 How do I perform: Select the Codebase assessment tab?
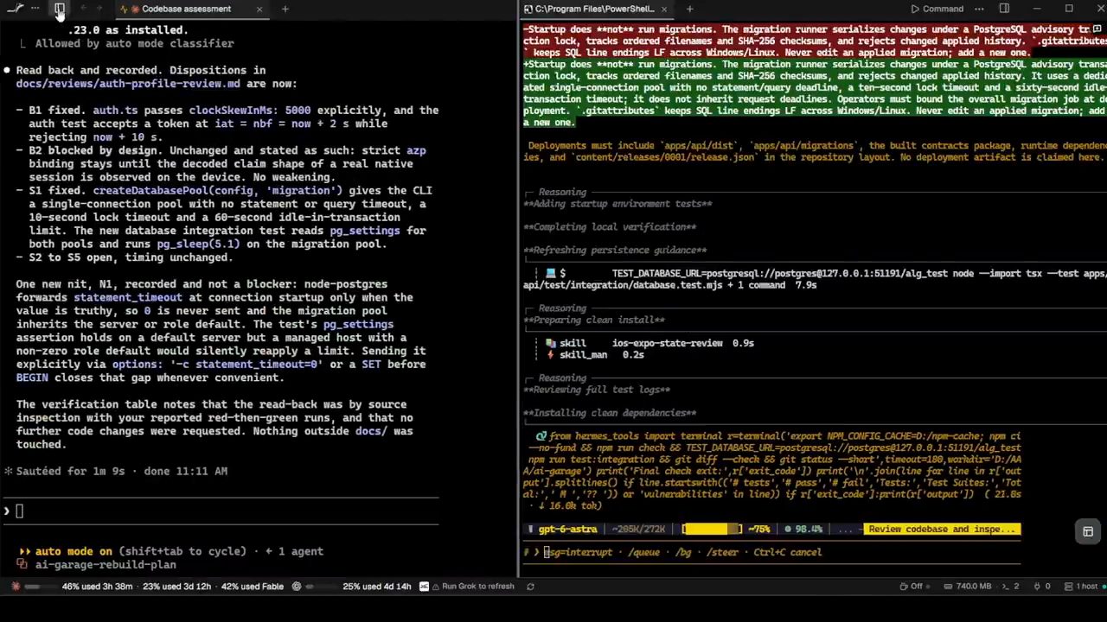point(186,9)
